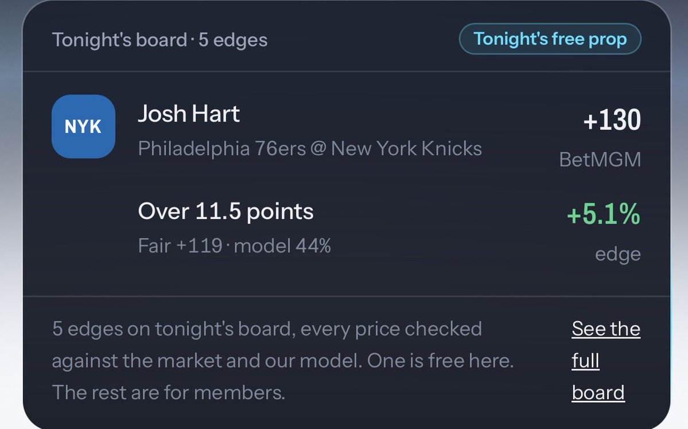Click the Fair +119 model 44% line
The width and height of the screenshot is (688, 429).
coord(234,245)
